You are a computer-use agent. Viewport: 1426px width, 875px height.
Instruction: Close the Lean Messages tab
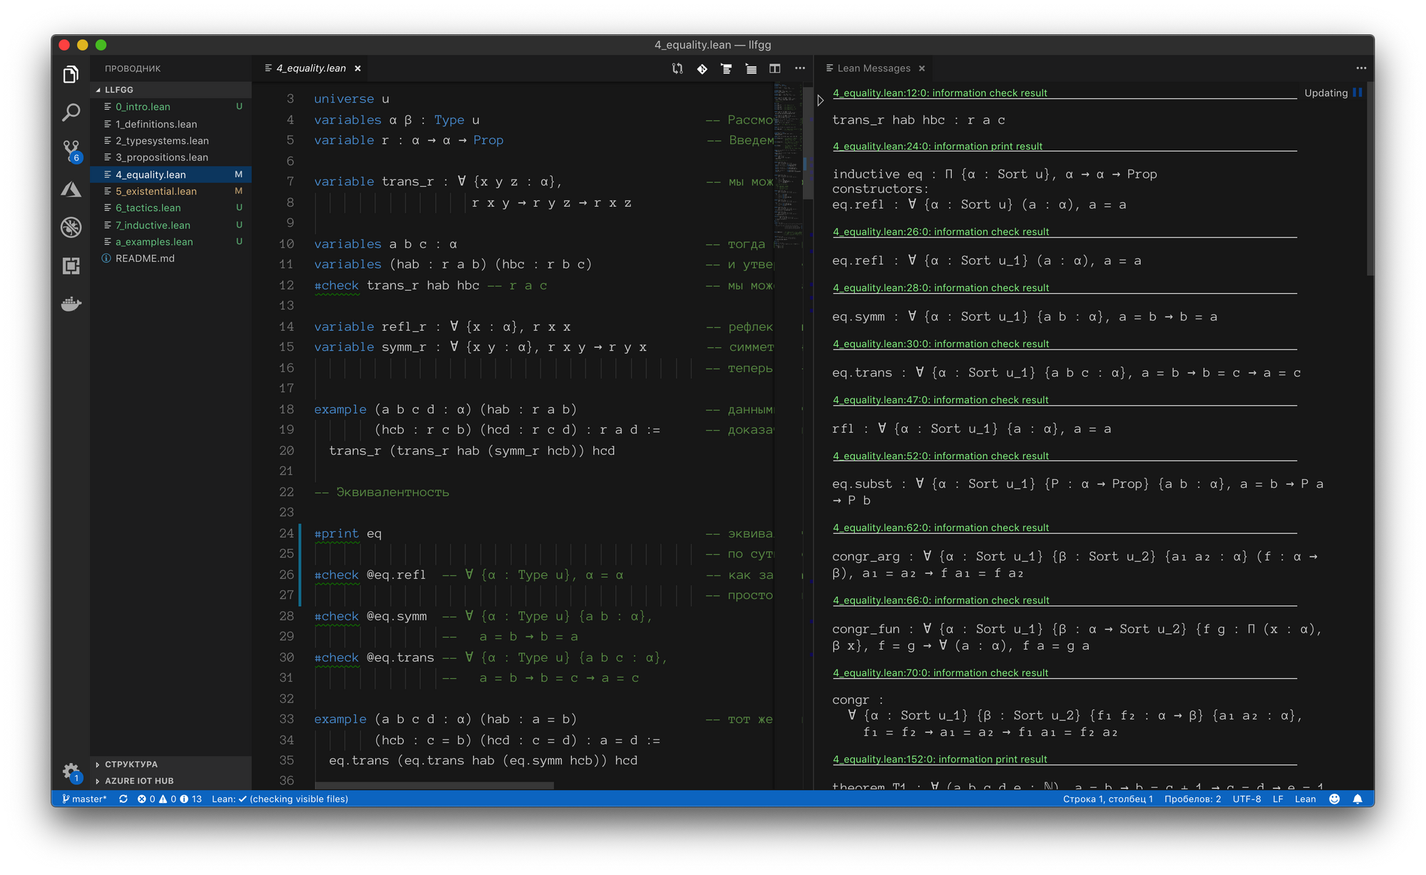[x=922, y=68]
